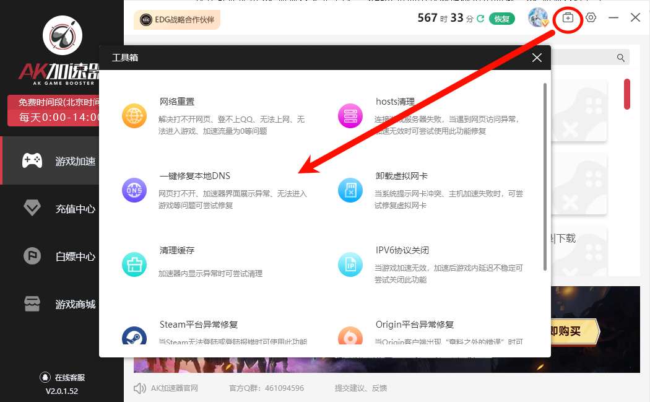The height and width of the screenshot is (402, 650).
Task: Select 一键修复本地DNS title text
Action: click(195, 176)
